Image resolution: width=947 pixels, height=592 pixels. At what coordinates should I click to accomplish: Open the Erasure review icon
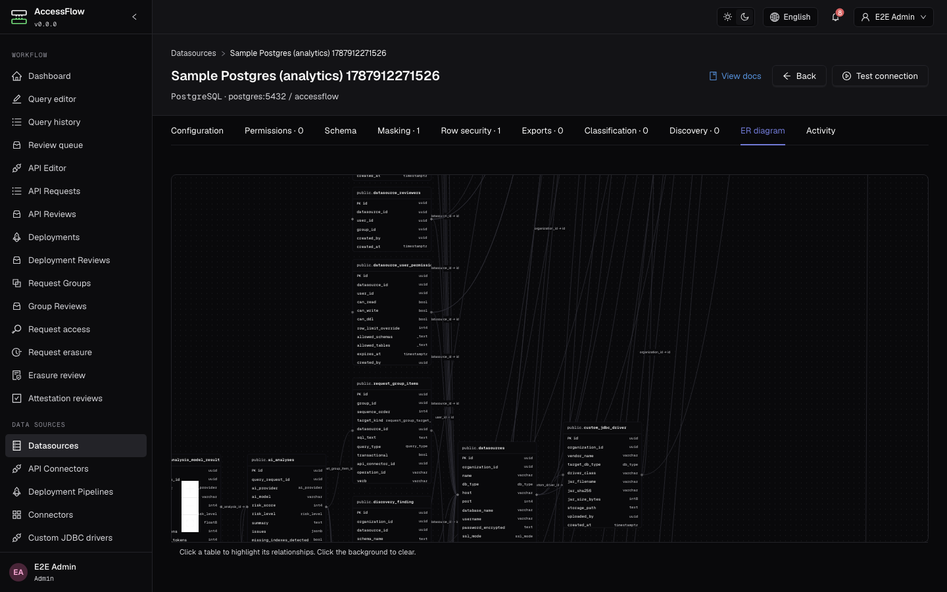pyautogui.click(x=17, y=376)
